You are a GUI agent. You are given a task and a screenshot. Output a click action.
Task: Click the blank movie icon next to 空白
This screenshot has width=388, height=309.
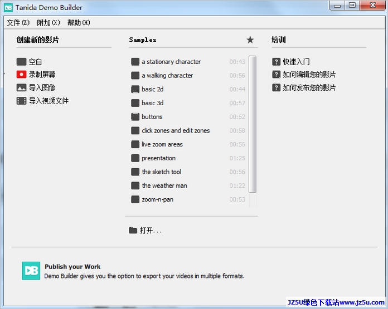[21, 62]
